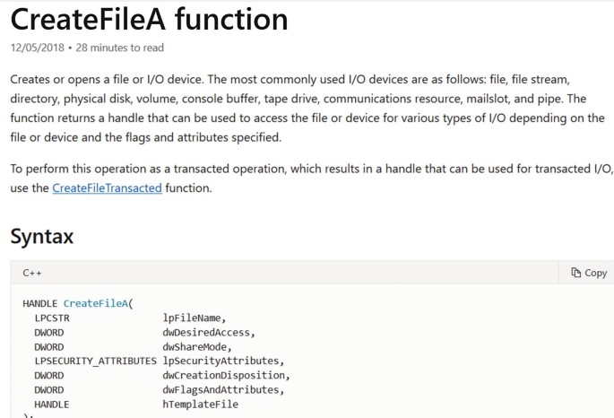The image size is (614, 418).
Task: Click the Copy button on code block
Action: pos(588,273)
